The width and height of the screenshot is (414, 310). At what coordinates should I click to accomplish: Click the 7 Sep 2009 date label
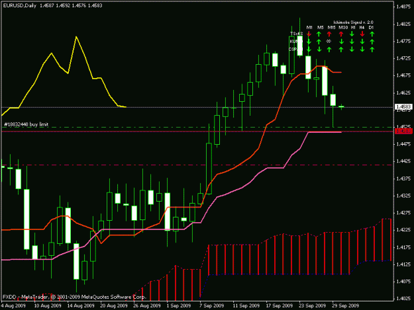pyautogui.click(x=212, y=305)
